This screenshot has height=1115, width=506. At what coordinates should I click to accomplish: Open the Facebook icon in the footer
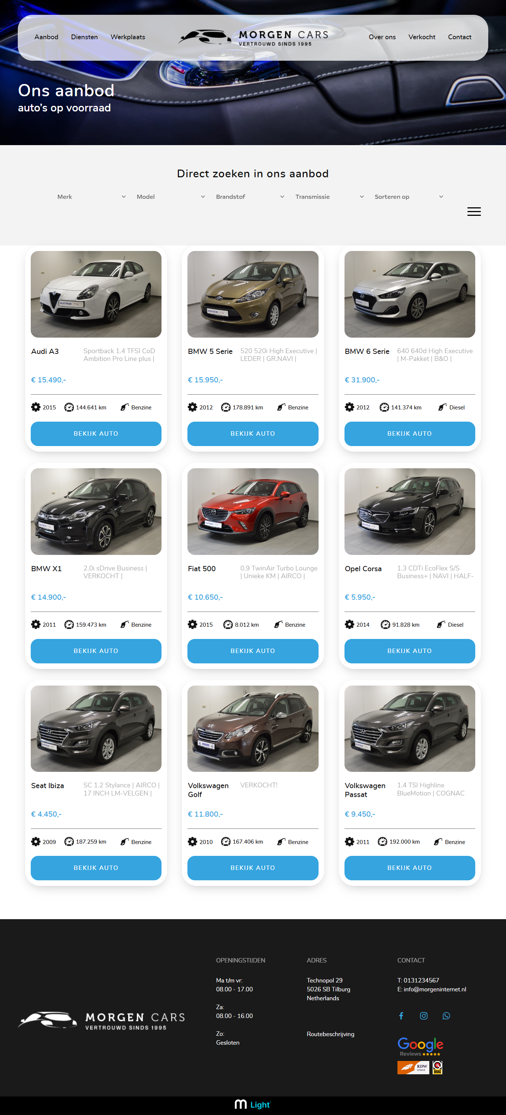401,1016
